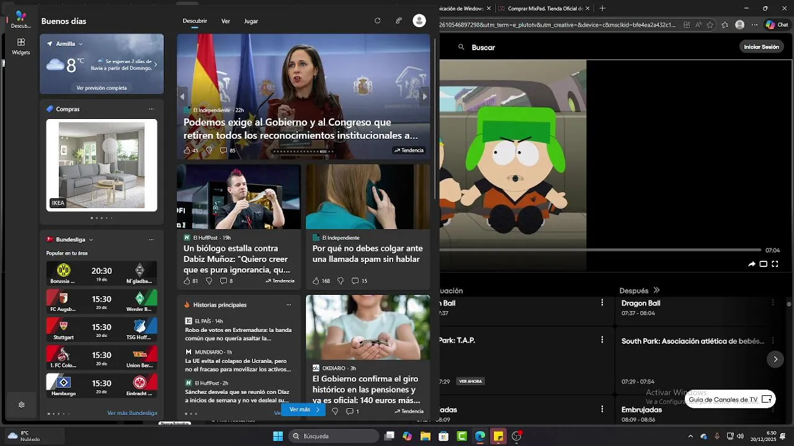Click the Pluto TV Buscar search field
794x446 pixels.
click(x=483, y=47)
